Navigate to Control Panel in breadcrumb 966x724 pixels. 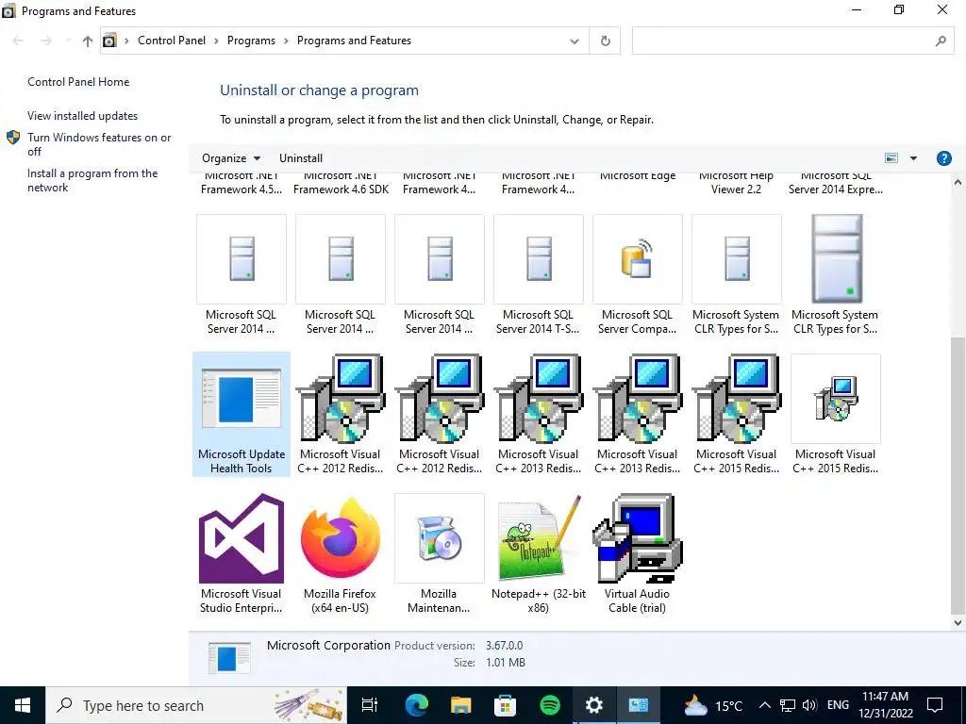[x=172, y=41]
